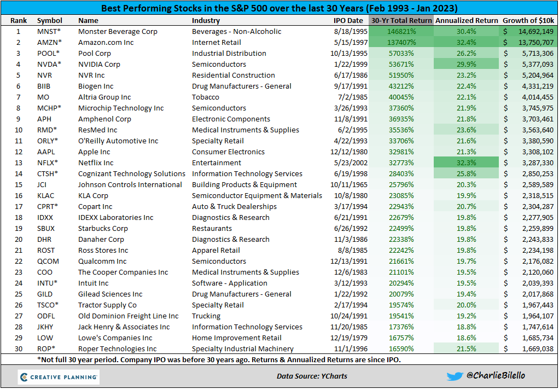Select the footnote about IPO returns
This screenshot has width=559, height=389.
(219, 360)
